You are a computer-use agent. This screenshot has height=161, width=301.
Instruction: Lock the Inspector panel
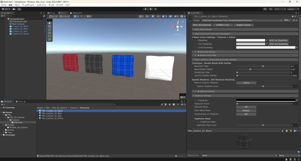coord(296,13)
